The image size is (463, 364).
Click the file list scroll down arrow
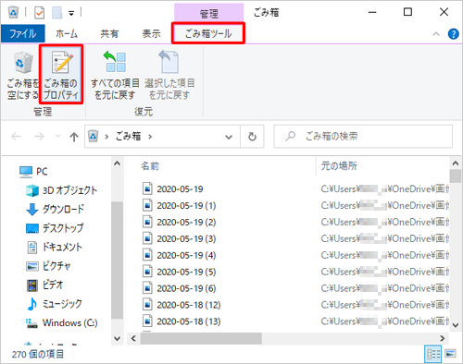pos(456,324)
